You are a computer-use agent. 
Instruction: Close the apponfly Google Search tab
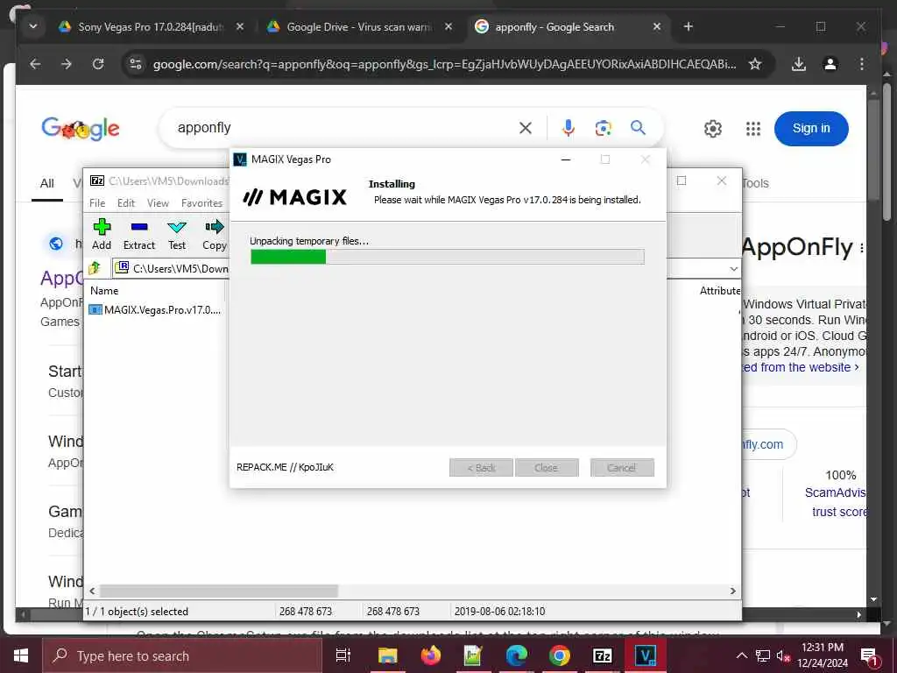[x=657, y=26]
